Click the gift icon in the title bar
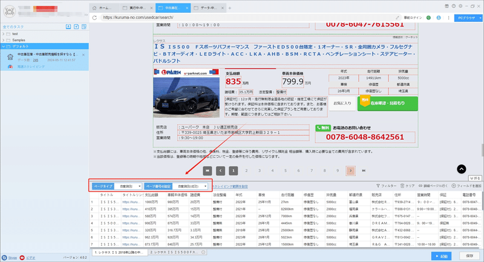 coord(446,6)
